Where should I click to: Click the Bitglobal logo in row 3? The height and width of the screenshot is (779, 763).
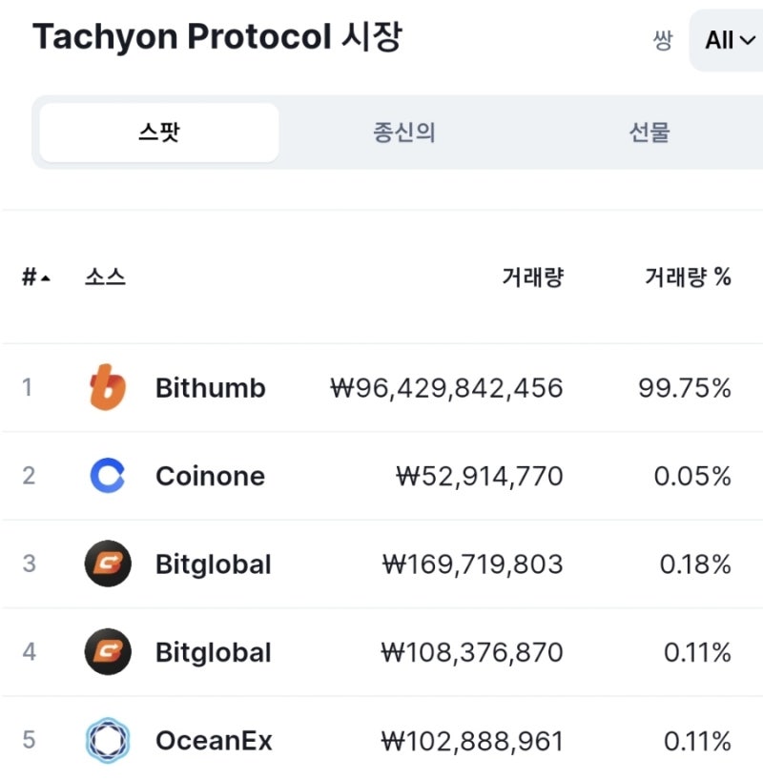(108, 564)
